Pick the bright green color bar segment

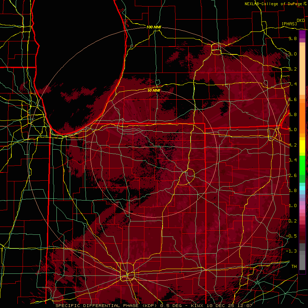coord(302,165)
